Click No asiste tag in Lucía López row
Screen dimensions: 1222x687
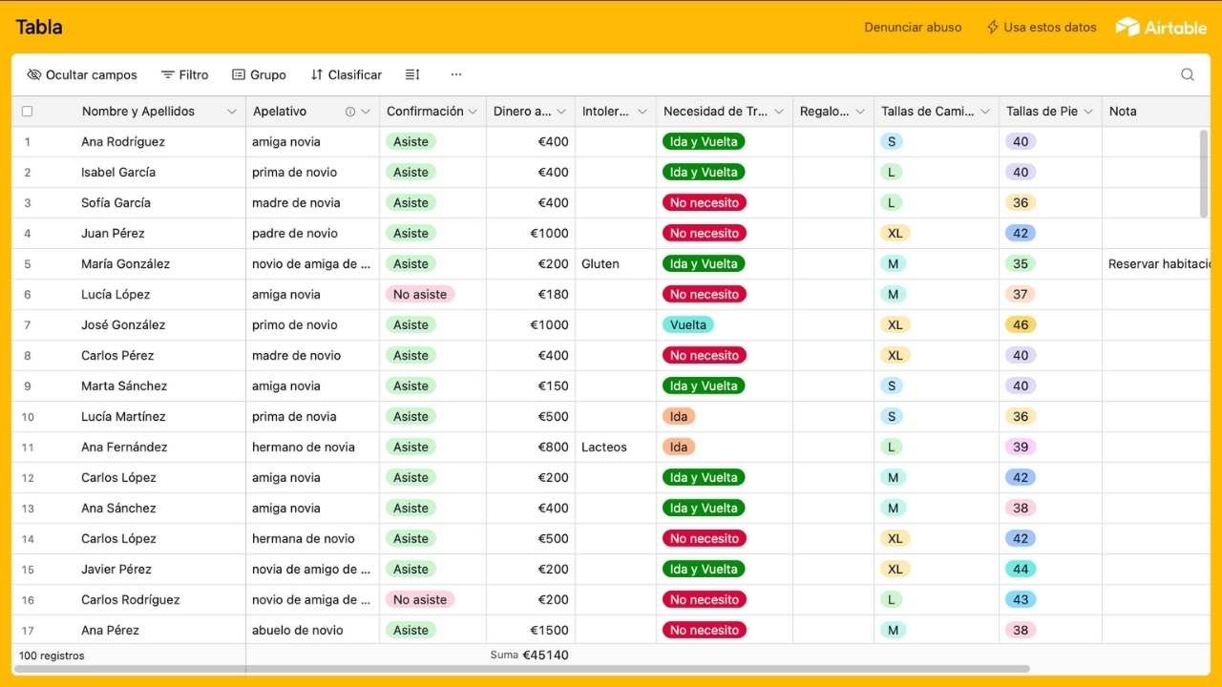pos(420,294)
